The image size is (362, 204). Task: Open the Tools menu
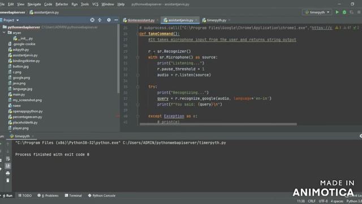(x=85, y=4)
